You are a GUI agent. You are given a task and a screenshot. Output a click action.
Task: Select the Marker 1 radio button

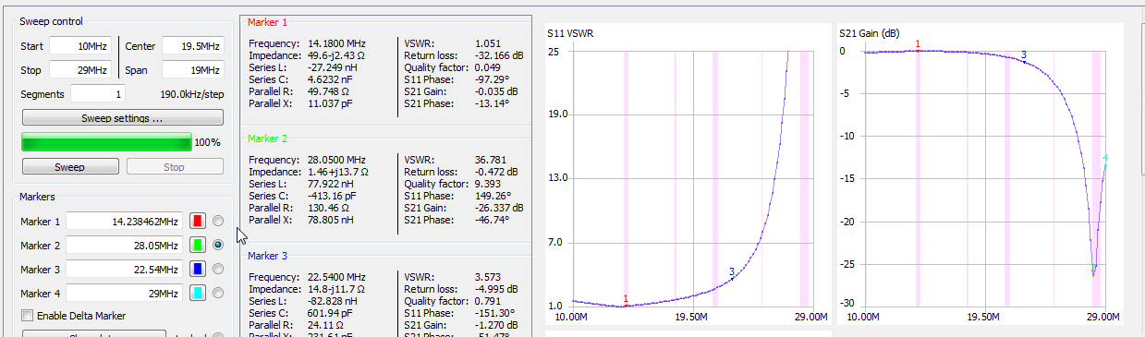[x=218, y=222]
